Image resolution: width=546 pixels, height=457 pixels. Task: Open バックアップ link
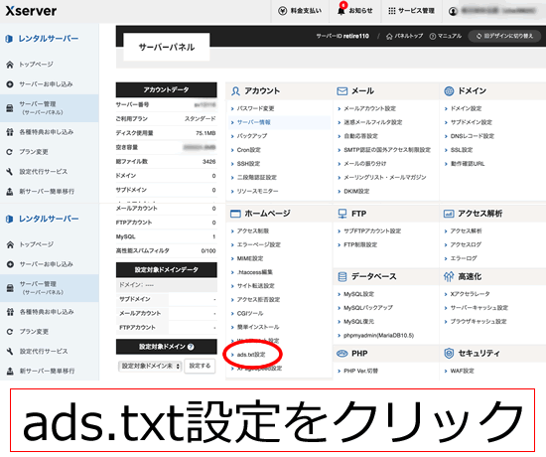coord(252,136)
